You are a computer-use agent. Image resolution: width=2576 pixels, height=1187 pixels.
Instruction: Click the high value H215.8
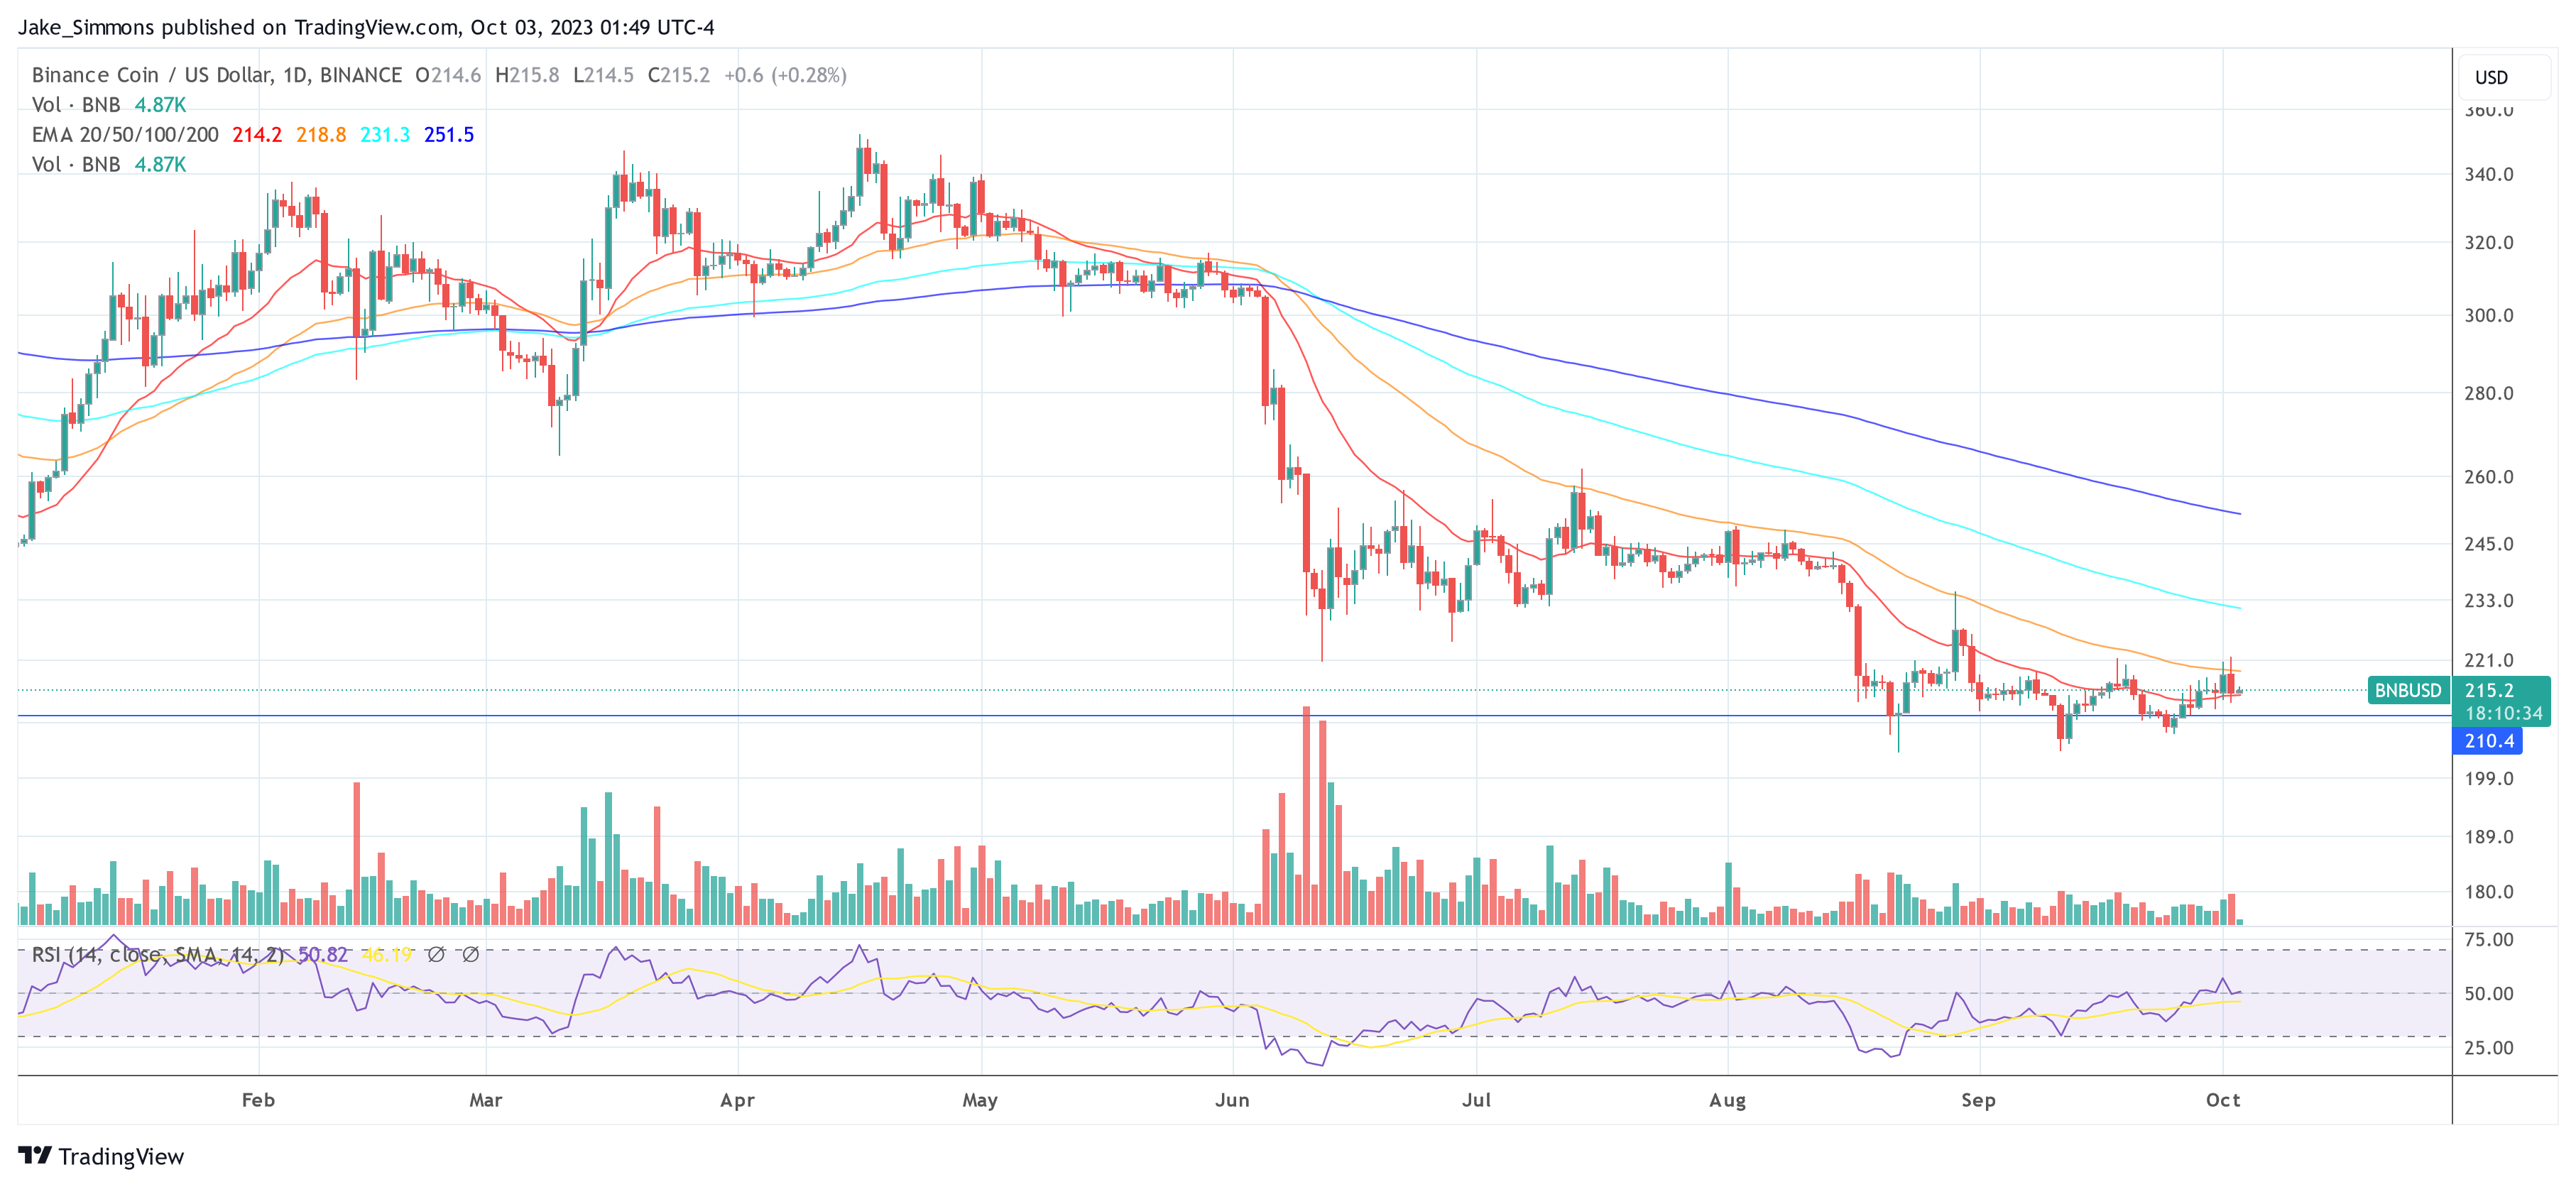(527, 75)
